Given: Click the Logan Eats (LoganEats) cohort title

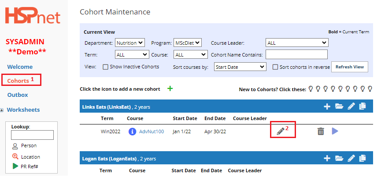Looking at the screenshot, I should (110, 159).
